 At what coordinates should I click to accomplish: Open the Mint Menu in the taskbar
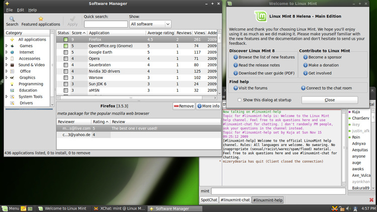coord(11,208)
